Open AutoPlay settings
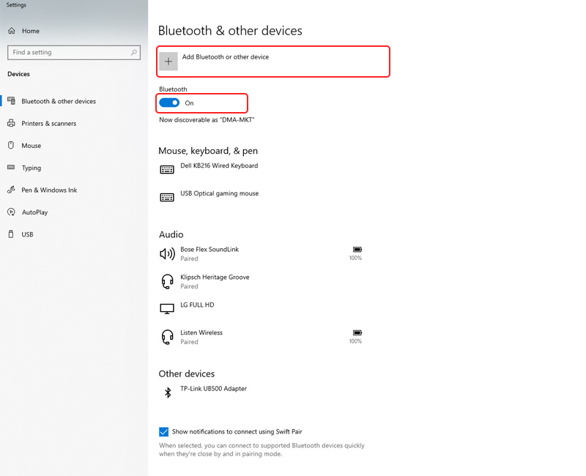 click(x=34, y=212)
